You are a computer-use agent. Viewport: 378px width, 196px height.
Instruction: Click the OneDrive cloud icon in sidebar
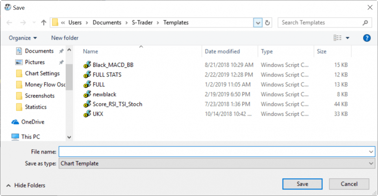click(15, 122)
